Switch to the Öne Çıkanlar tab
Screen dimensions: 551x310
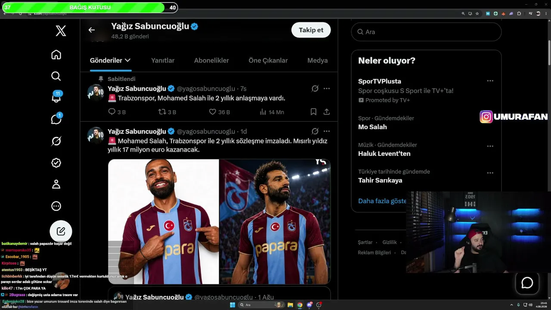point(268,61)
